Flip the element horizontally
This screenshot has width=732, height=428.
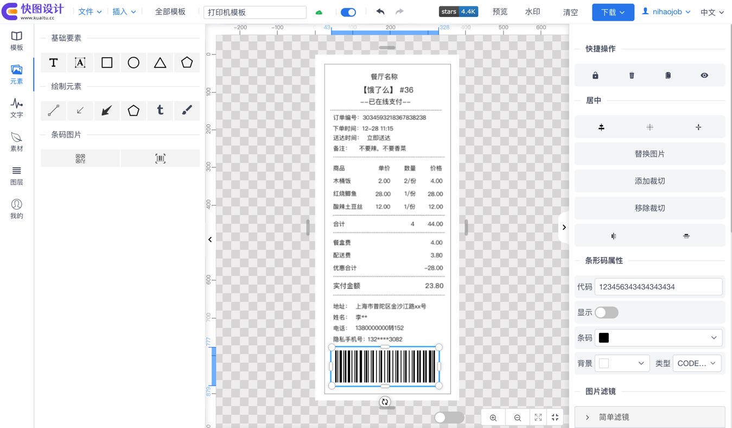tap(614, 236)
